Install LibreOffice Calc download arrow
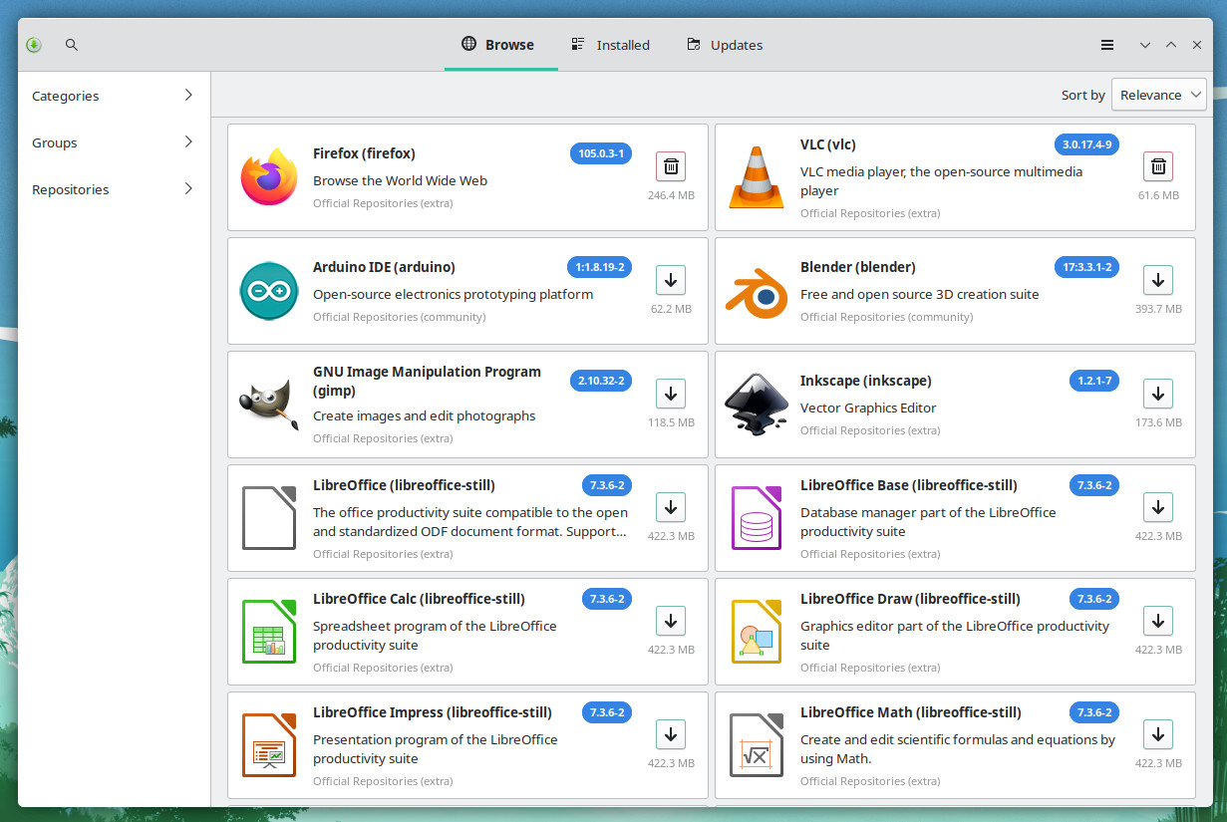 click(x=671, y=621)
